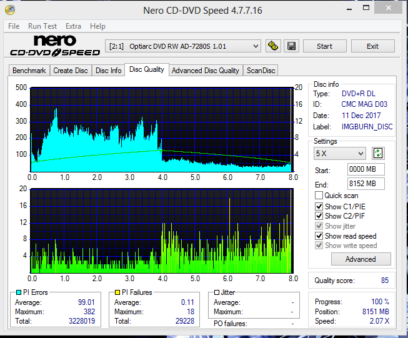
Task: Click PI Errors total 3228019
Action: click(82, 321)
